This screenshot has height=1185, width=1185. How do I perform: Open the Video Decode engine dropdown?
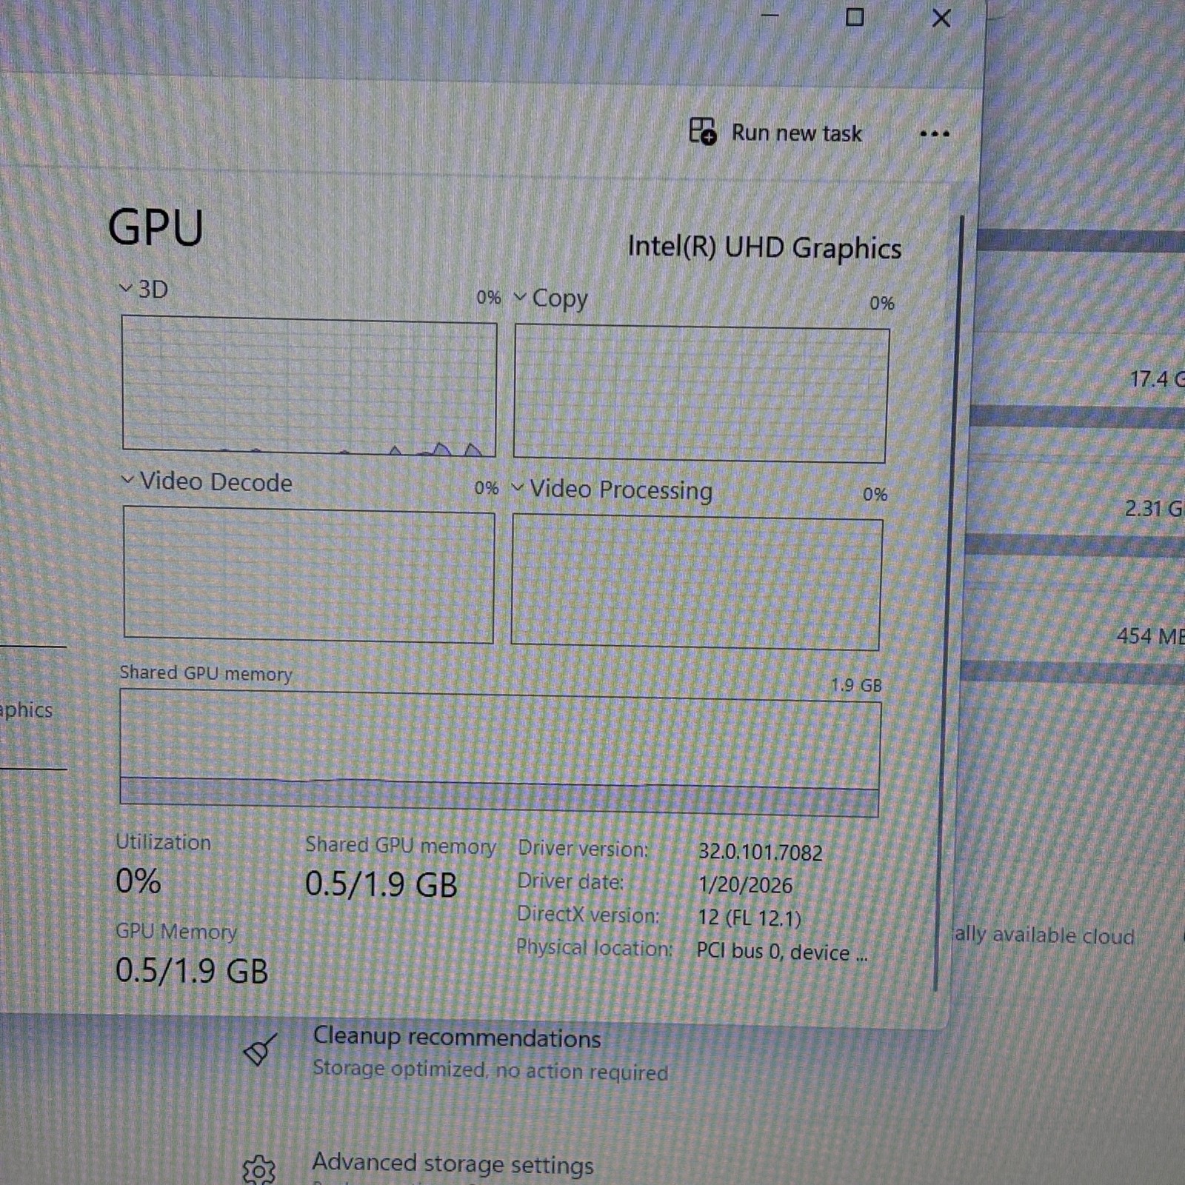pos(127,480)
